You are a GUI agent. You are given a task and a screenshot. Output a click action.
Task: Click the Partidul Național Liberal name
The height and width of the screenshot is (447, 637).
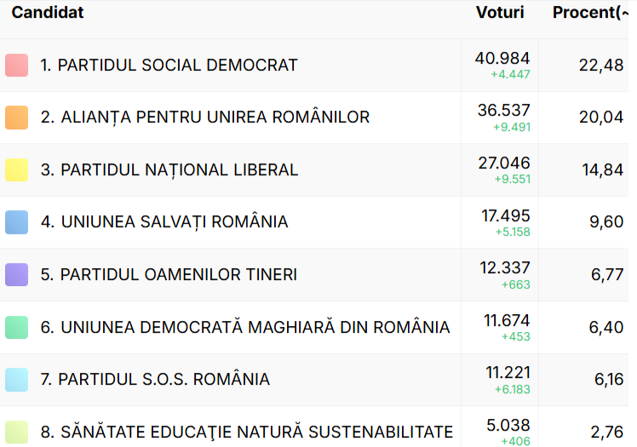tap(169, 170)
